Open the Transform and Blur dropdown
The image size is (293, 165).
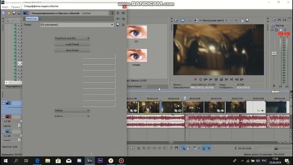[x=72, y=38]
